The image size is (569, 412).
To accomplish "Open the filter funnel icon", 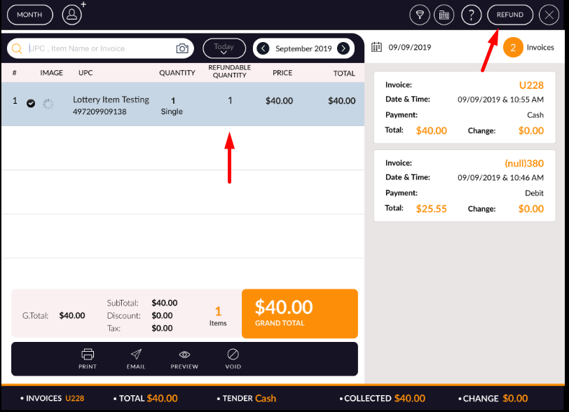I will point(420,15).
